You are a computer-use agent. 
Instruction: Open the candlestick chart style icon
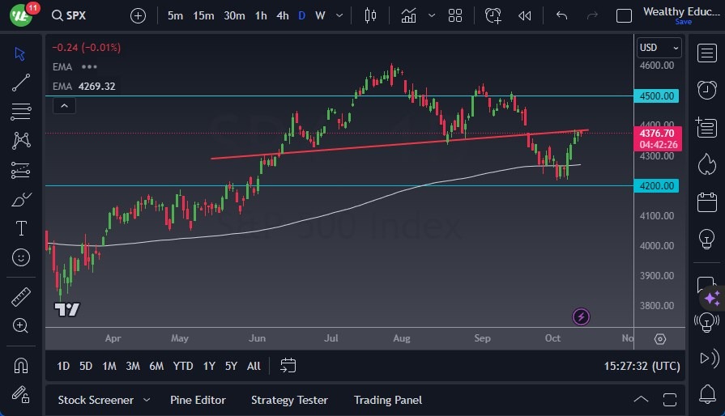371,15
